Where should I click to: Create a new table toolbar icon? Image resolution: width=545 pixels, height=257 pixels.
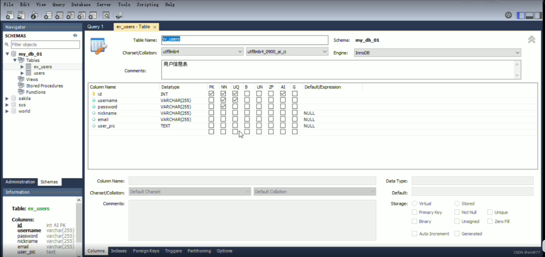59,15
